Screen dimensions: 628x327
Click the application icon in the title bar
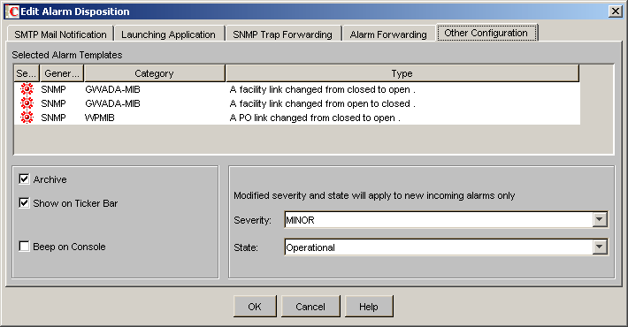(x=12, y=11)
